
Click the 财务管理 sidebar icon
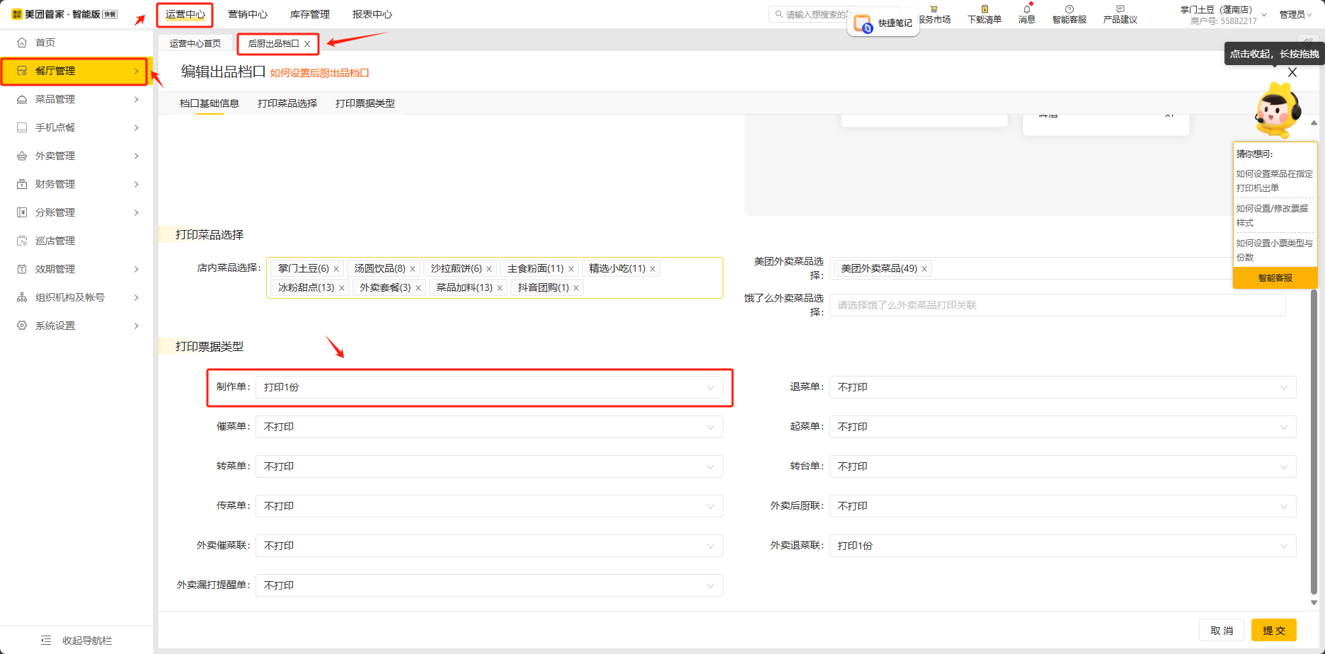click(22, 184)
